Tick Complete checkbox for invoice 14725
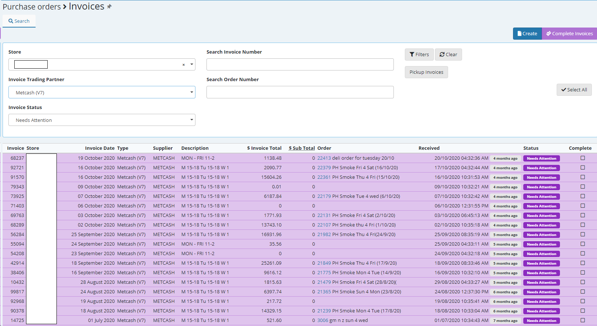 [583, 320]
